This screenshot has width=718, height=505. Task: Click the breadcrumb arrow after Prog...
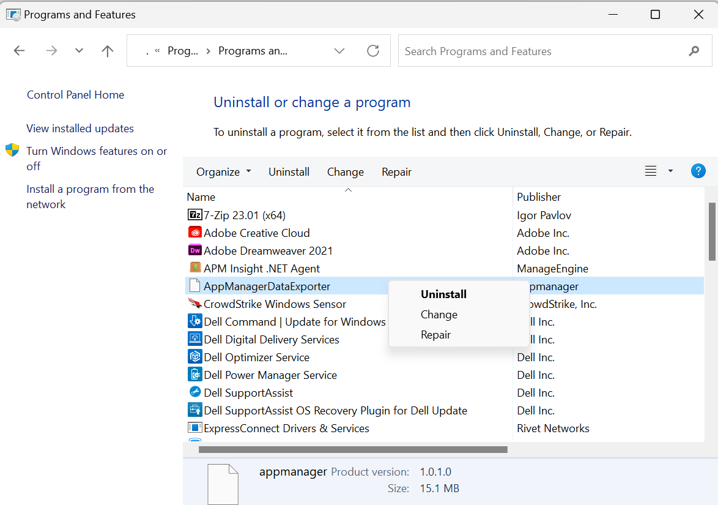coord(209,51)
